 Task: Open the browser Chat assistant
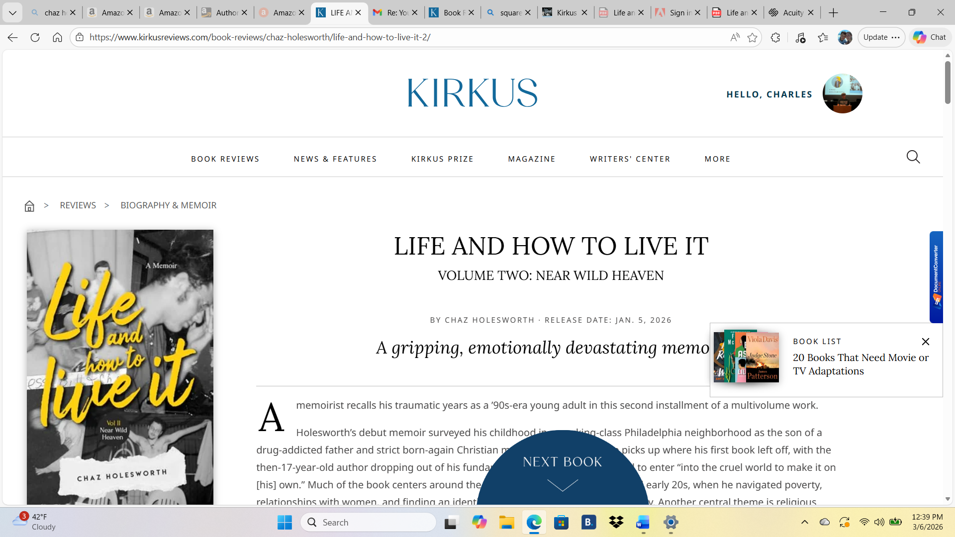[929, 37]
